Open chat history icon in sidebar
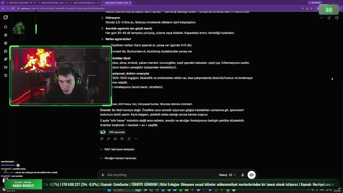 6,76
